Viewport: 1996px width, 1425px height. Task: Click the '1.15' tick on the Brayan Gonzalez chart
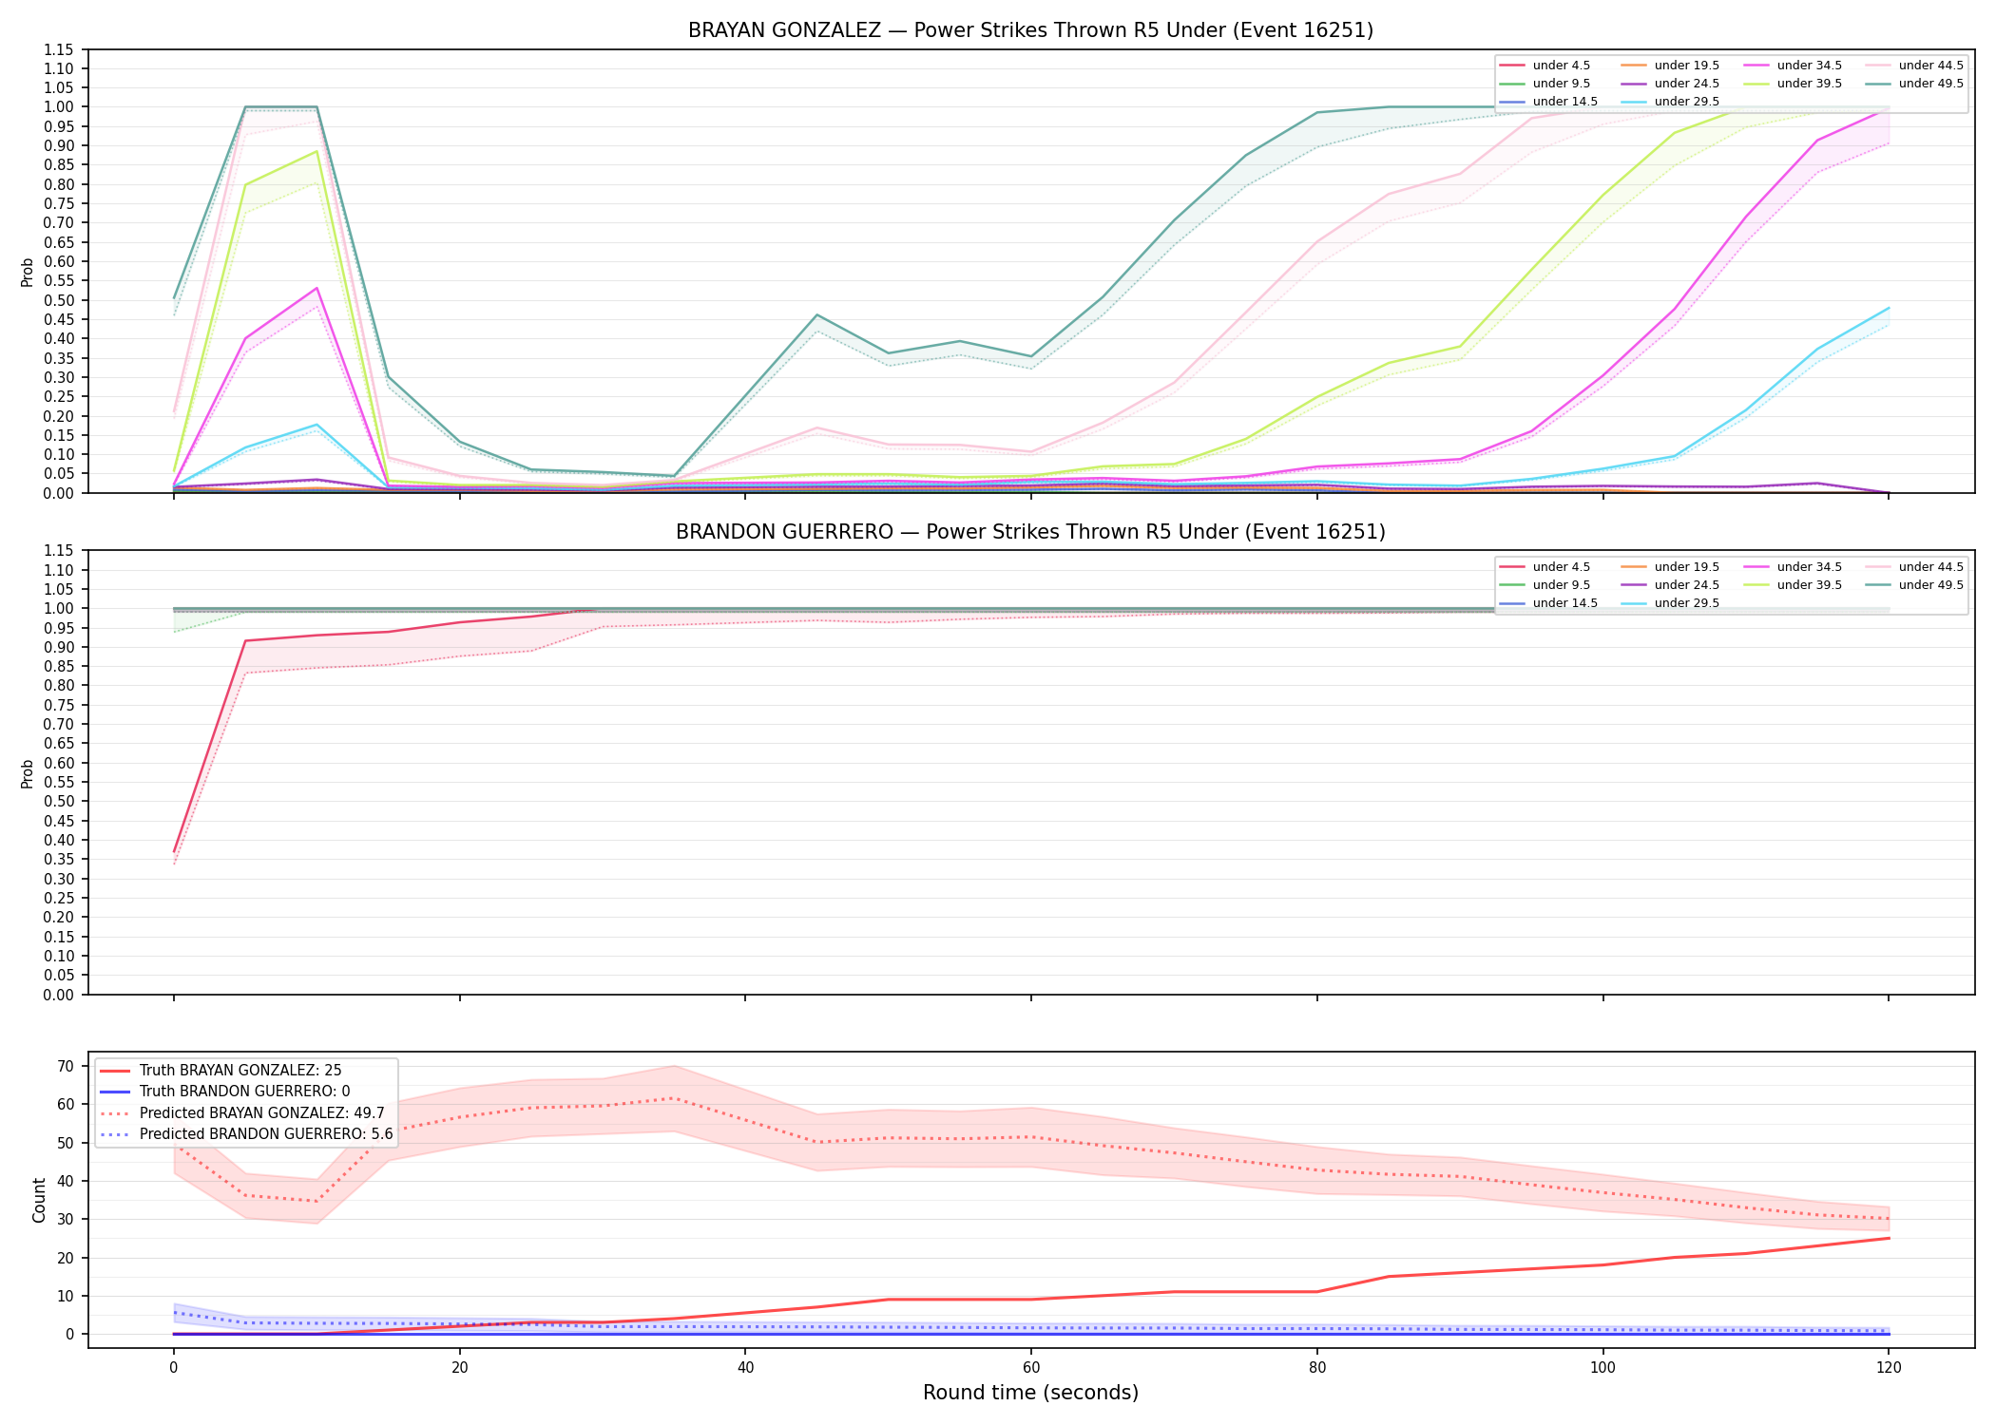pyautogui.click(x=60, y=49)
